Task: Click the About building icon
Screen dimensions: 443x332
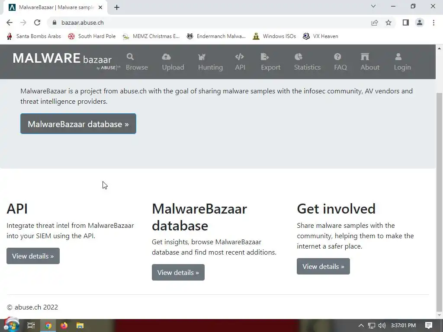Action: (365, 57)
